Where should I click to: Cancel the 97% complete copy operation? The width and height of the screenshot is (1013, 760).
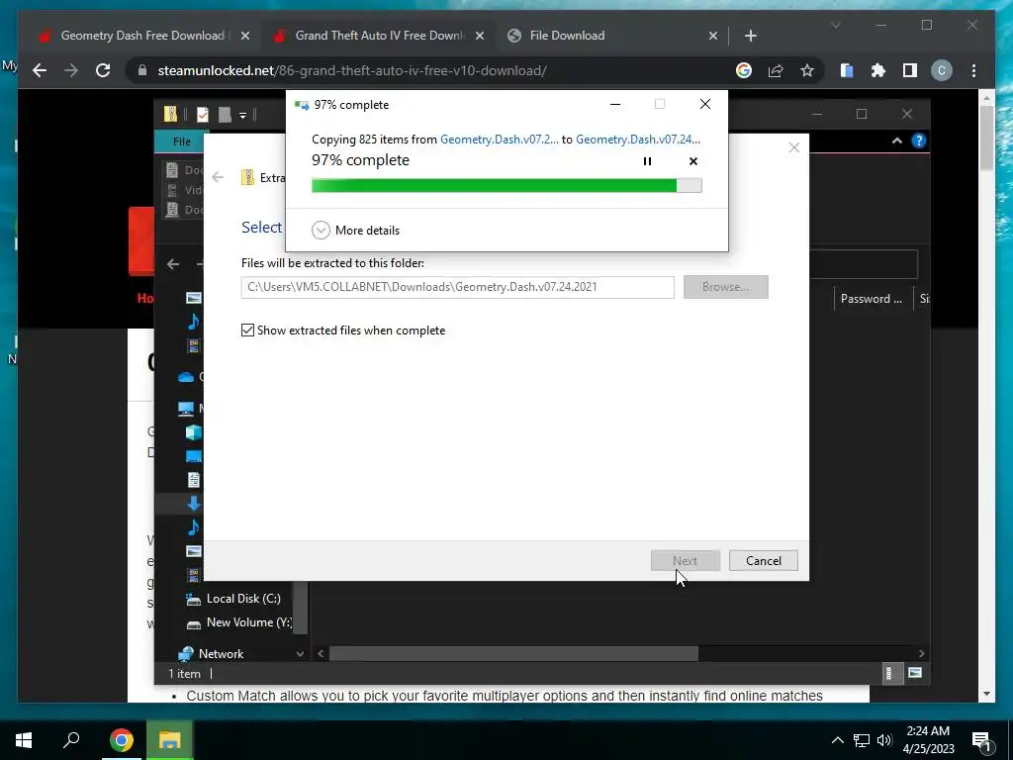click(x=693, y=161)
